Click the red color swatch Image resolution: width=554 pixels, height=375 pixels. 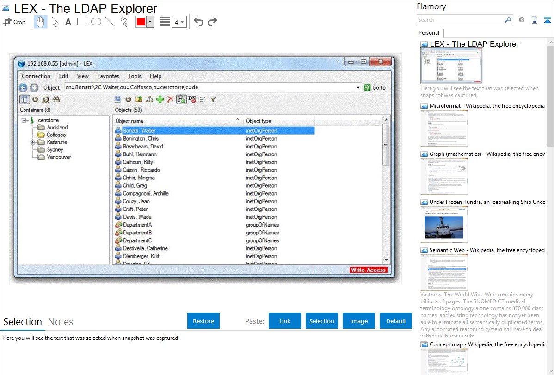point(141,22)
